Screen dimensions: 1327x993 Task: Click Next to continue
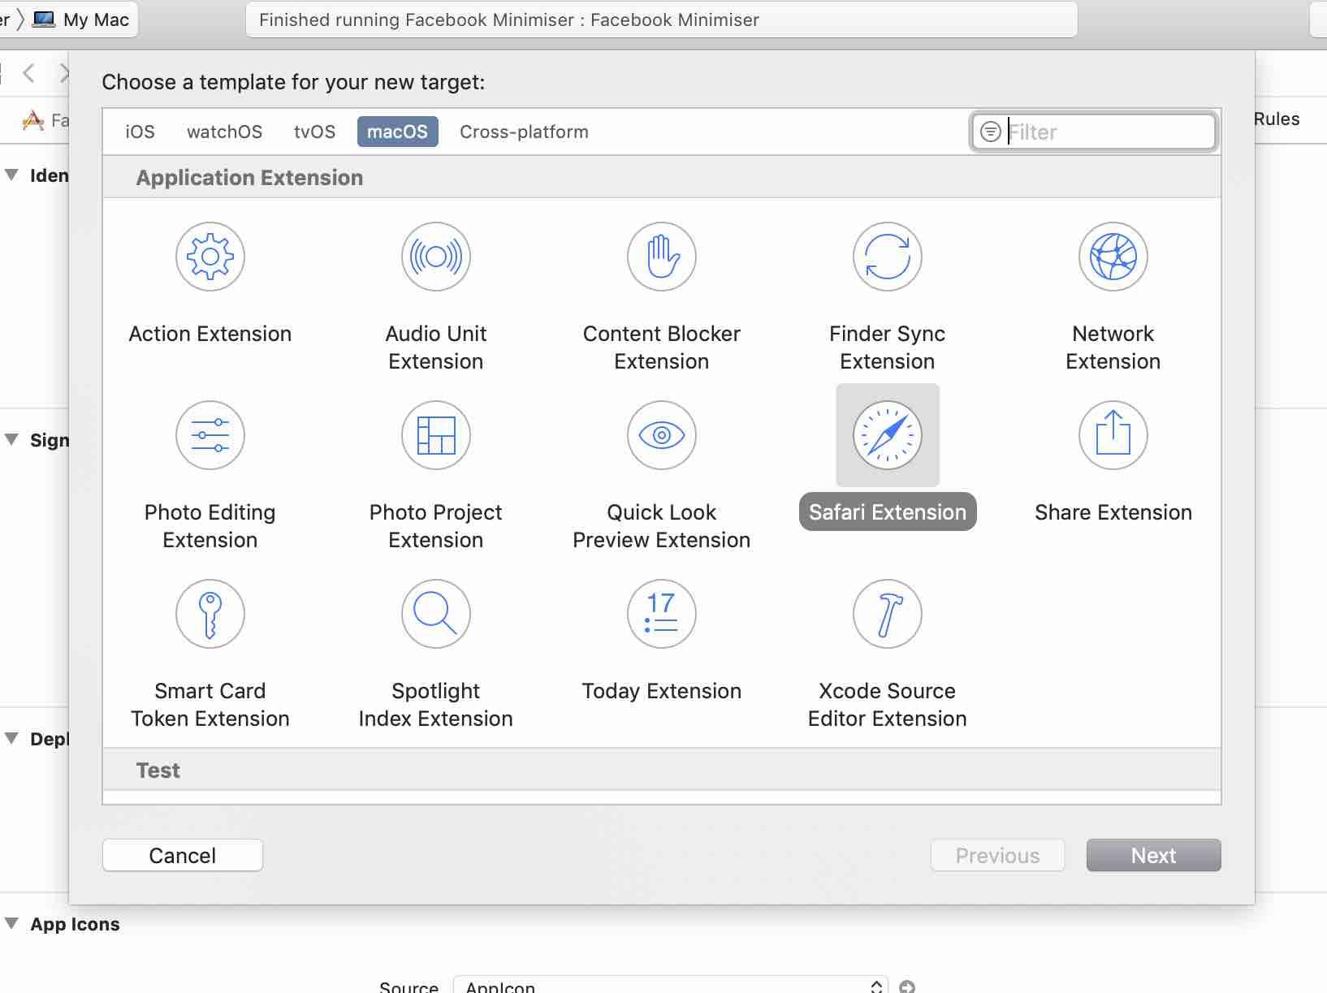point(1153,855)
